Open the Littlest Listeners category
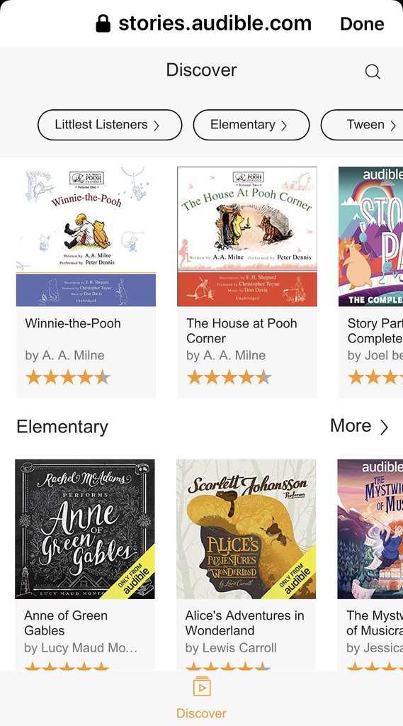The height and width of the screenshot is (726, 403). tap(110, 125)
